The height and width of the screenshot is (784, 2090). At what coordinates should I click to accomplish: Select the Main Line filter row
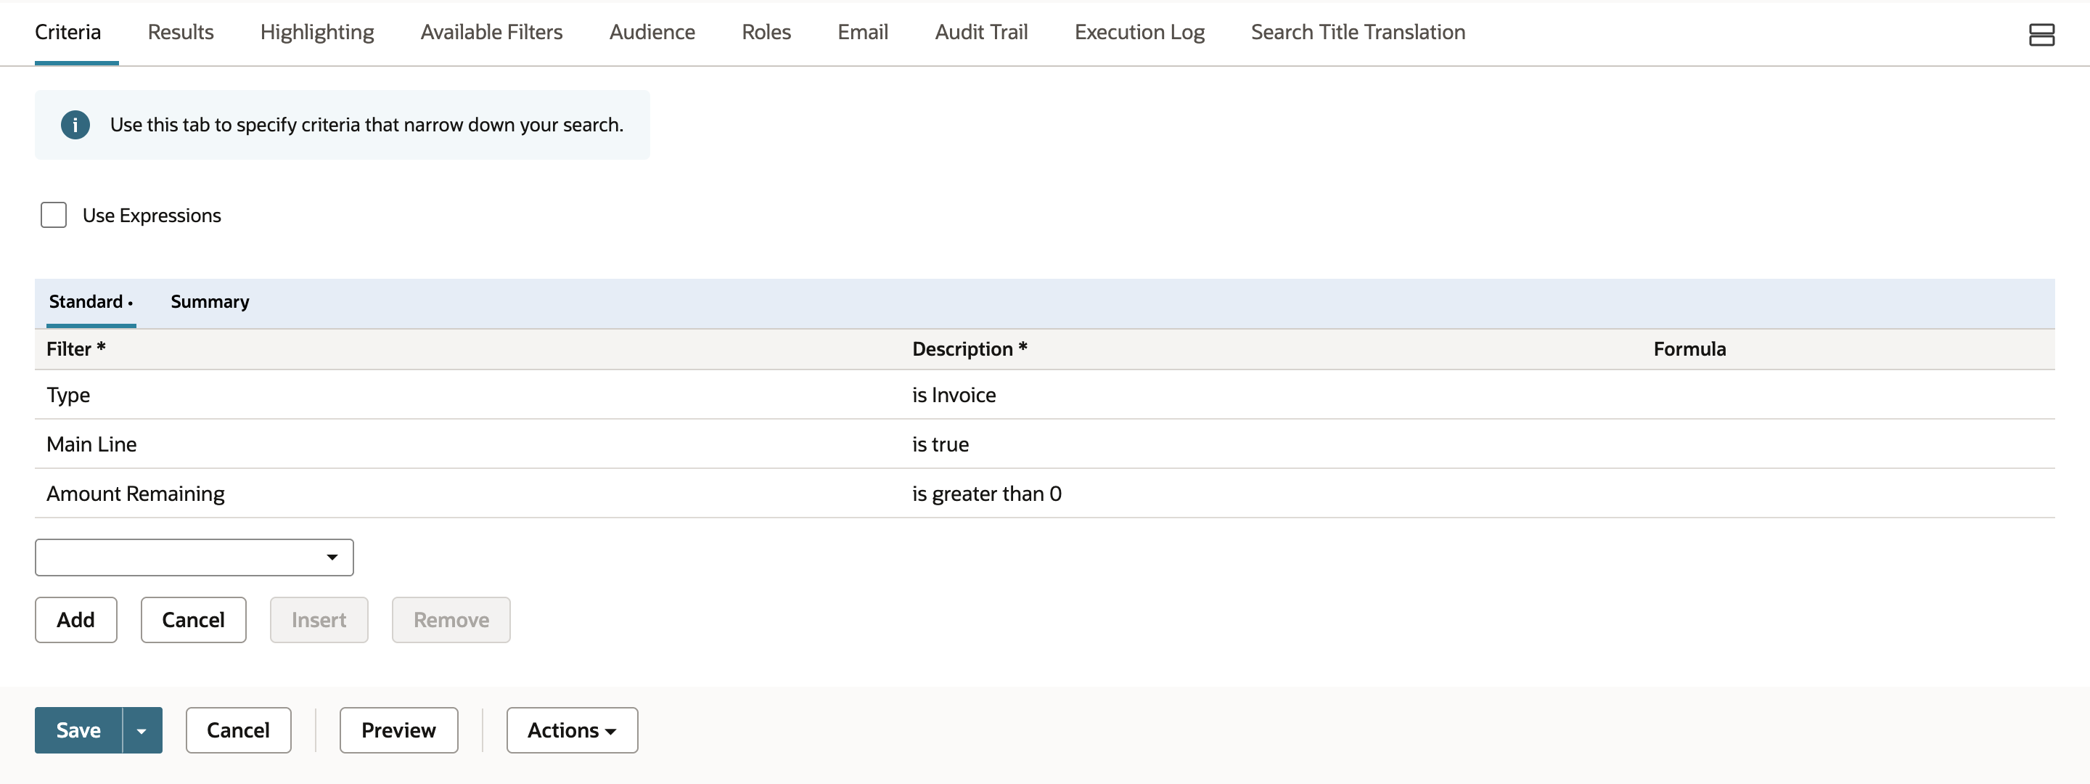coord(1045,444)
